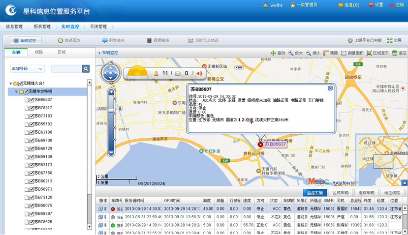
Task: Select the 拖动 pan tool
Action: pos(278,53)
